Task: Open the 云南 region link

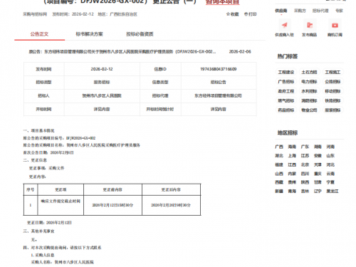Action: point(330,174)
